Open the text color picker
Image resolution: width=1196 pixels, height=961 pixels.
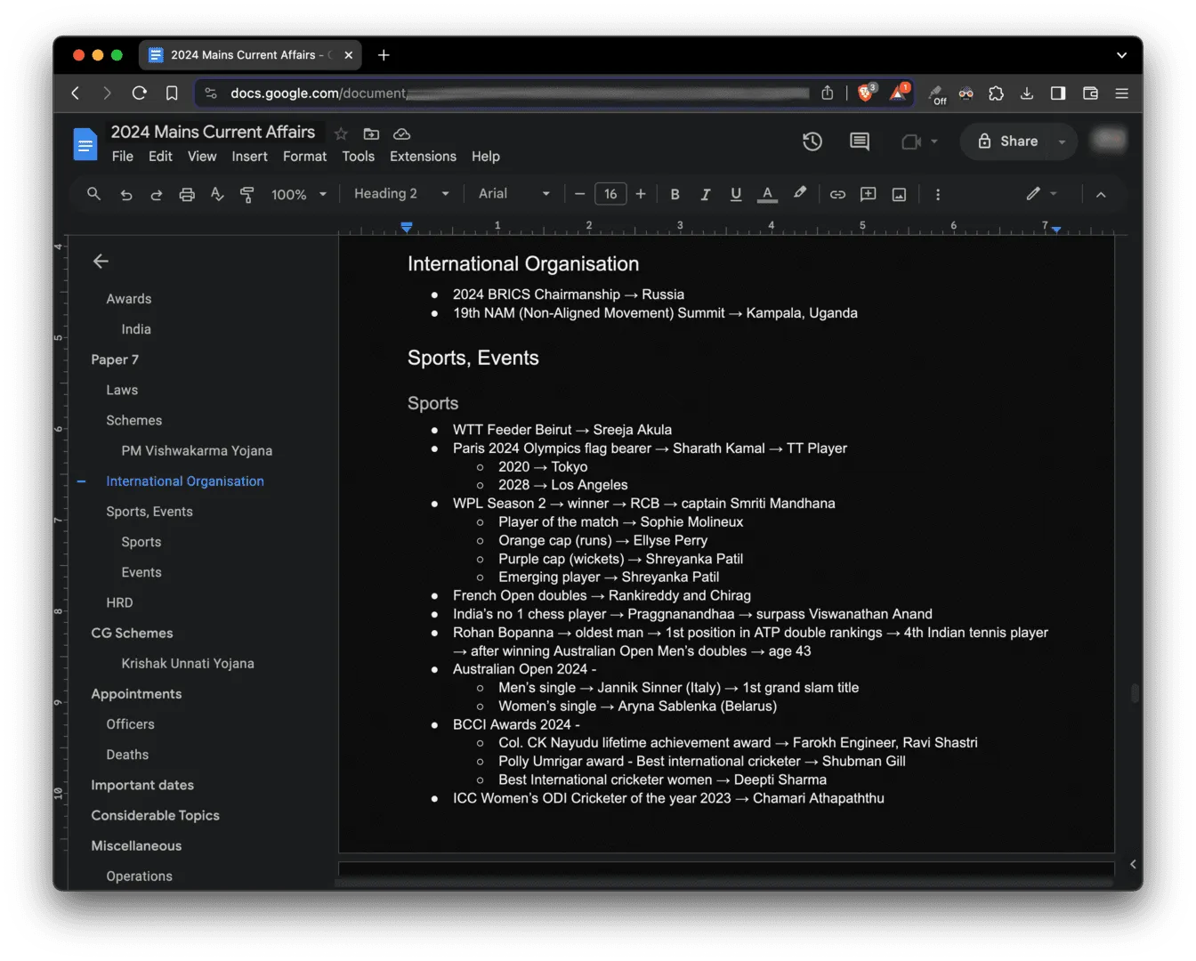[767, 194]
